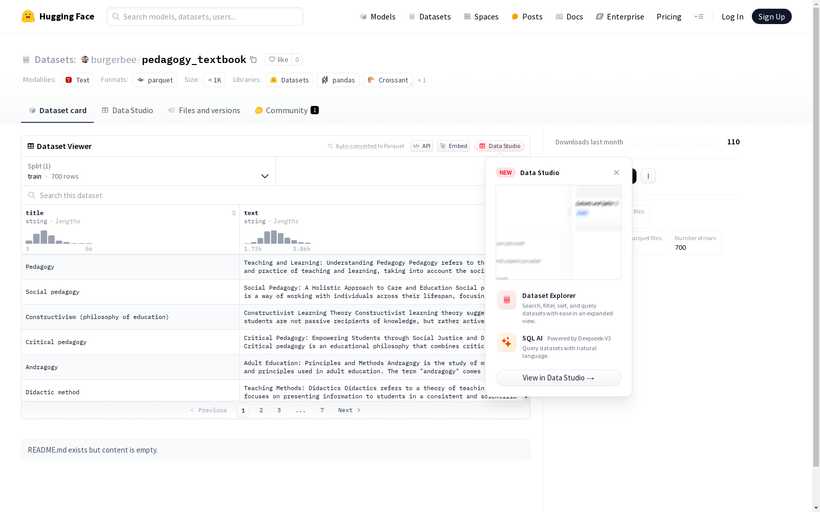The height and width of the screenshot is (512, 820).
Task: Click the burgerbee username link
Action: pyautogui.click(x=114, y=59)
